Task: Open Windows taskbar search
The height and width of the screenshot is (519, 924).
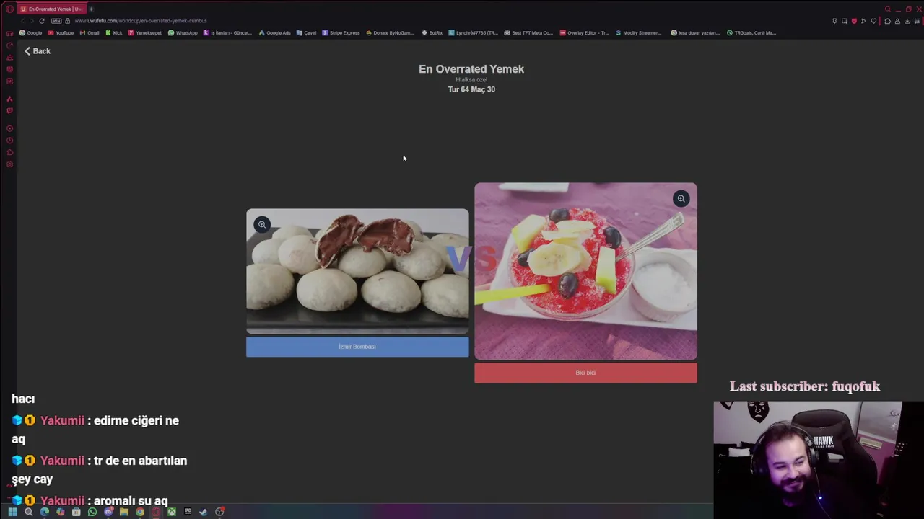Action: (29, 512)
